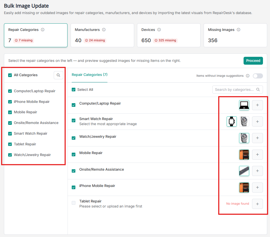This screenshot has width=270, height=237.
Task: Check the Tablet Repair checkbox
Action: (x=74, y=203)
